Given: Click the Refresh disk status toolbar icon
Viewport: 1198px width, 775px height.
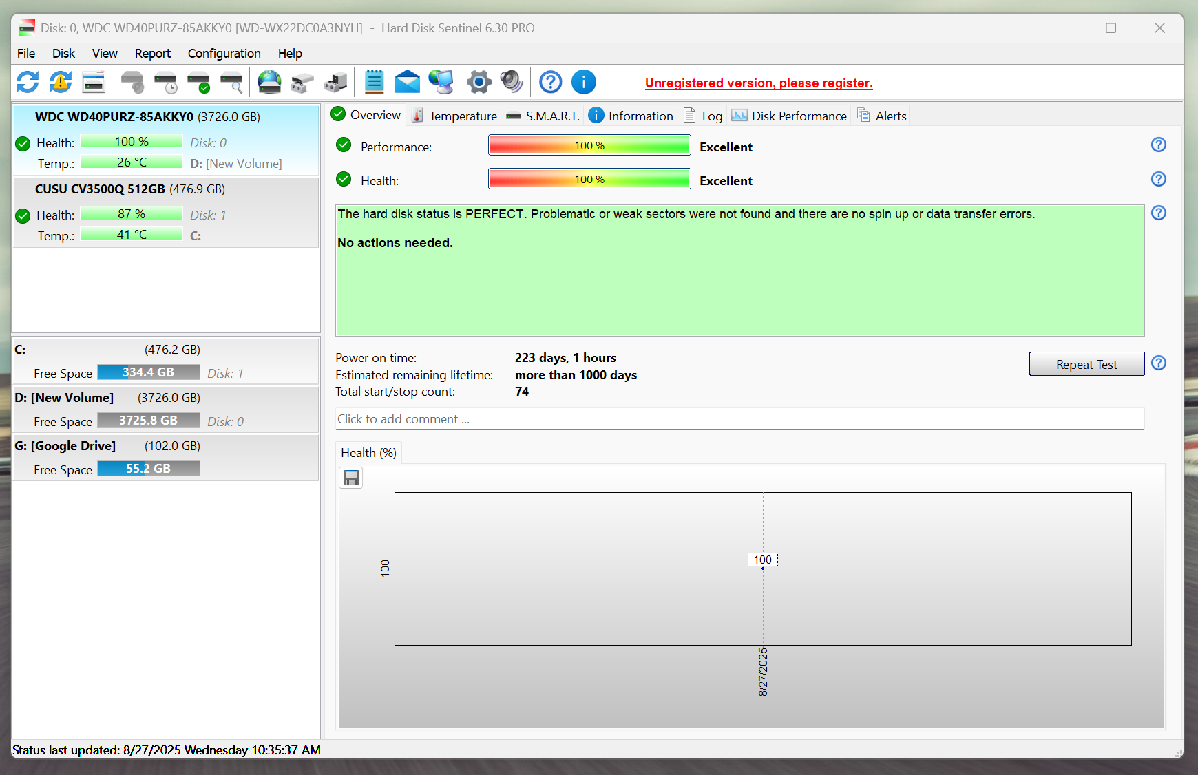Looking at the screenshot, I should pyautogui.click(x=28, y=83).
